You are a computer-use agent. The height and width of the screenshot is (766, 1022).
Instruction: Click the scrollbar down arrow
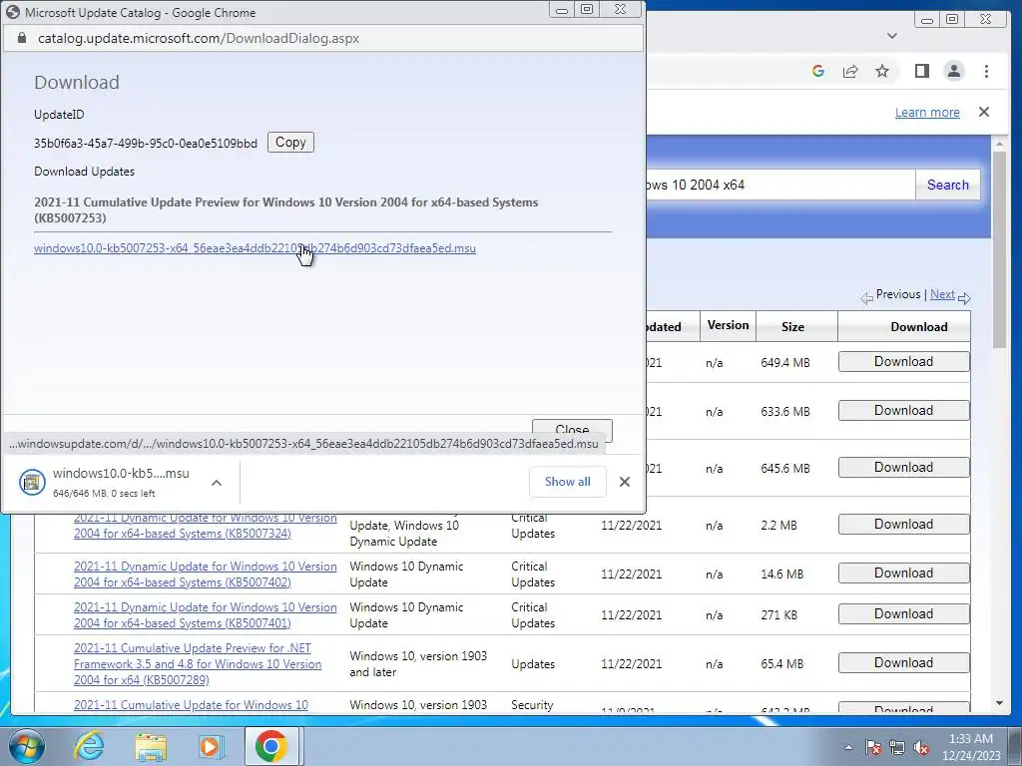coord(999,703)
